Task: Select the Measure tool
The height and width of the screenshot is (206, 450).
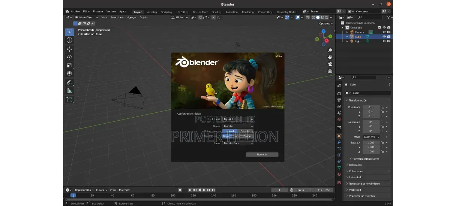Action: tap(69, 91)
